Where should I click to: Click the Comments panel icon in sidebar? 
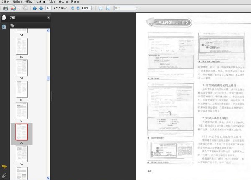pos(4,167)
